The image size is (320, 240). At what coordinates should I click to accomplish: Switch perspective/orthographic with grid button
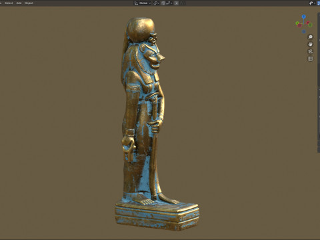point(311,59)
